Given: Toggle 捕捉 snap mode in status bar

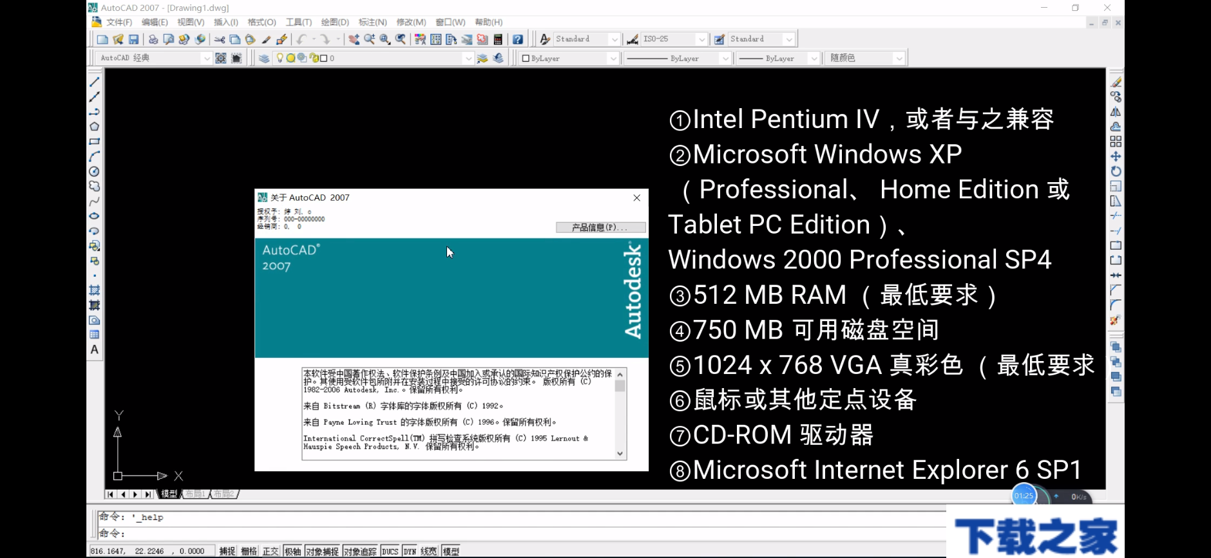Looking at the screenshot, I should tap(227, 551).
